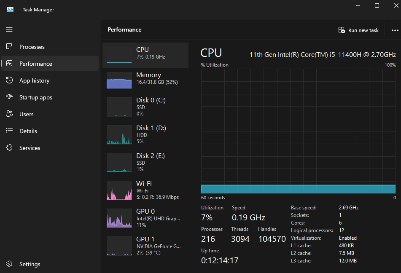The image size is (401, 273).
Task: Click the i5-11400H processor name text
Action: point(323,55)
